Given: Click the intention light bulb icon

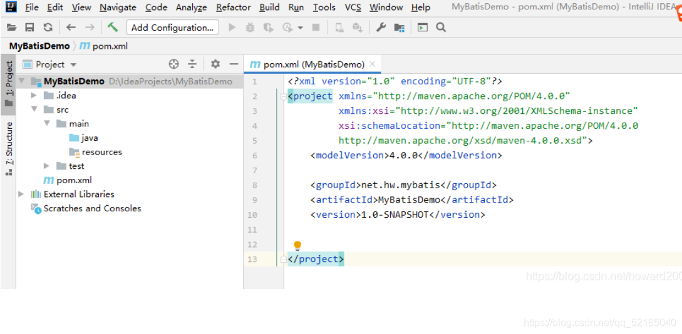Looking at the screenshot, I should (297, 246).
